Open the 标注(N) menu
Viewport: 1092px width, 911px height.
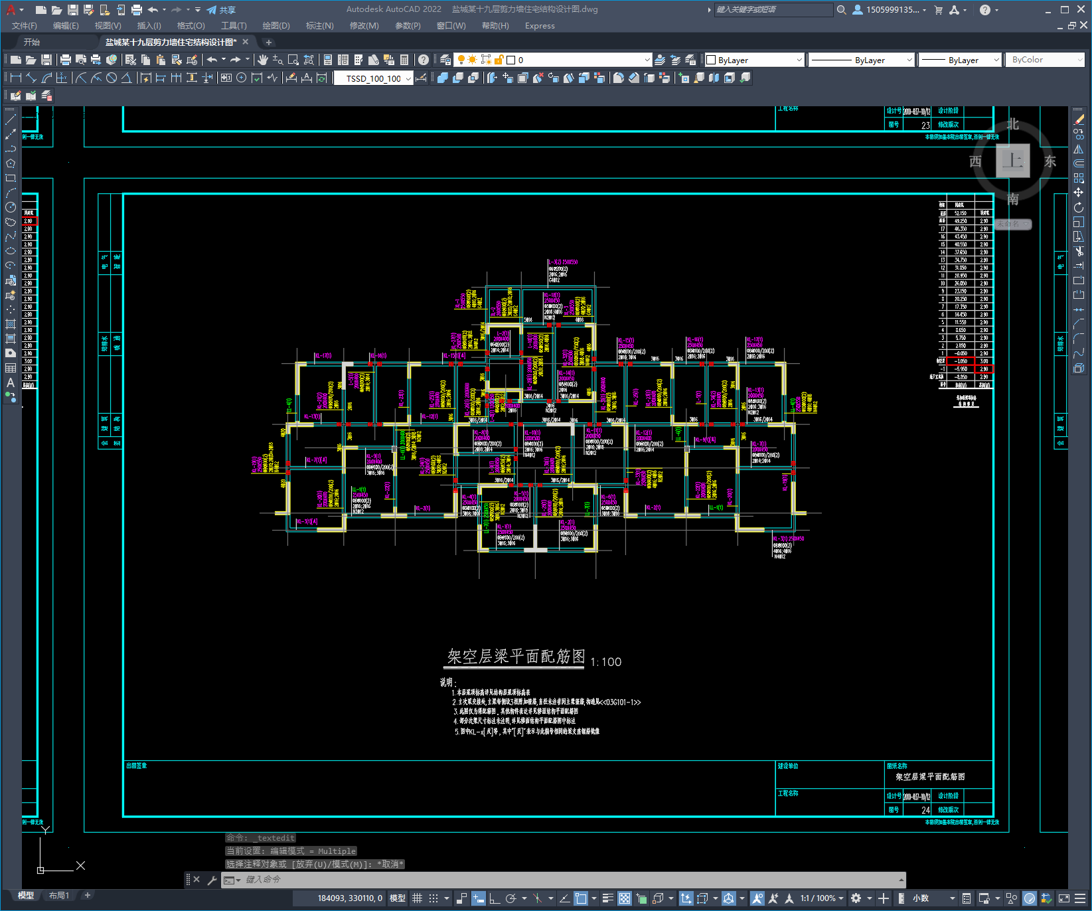(320, 26)
